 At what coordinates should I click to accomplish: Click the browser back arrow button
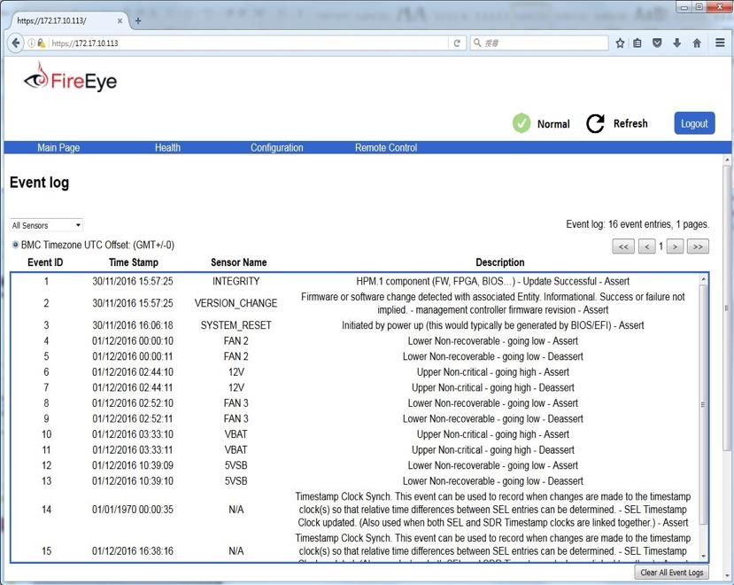pyautogui.click(x=15, y=43)
